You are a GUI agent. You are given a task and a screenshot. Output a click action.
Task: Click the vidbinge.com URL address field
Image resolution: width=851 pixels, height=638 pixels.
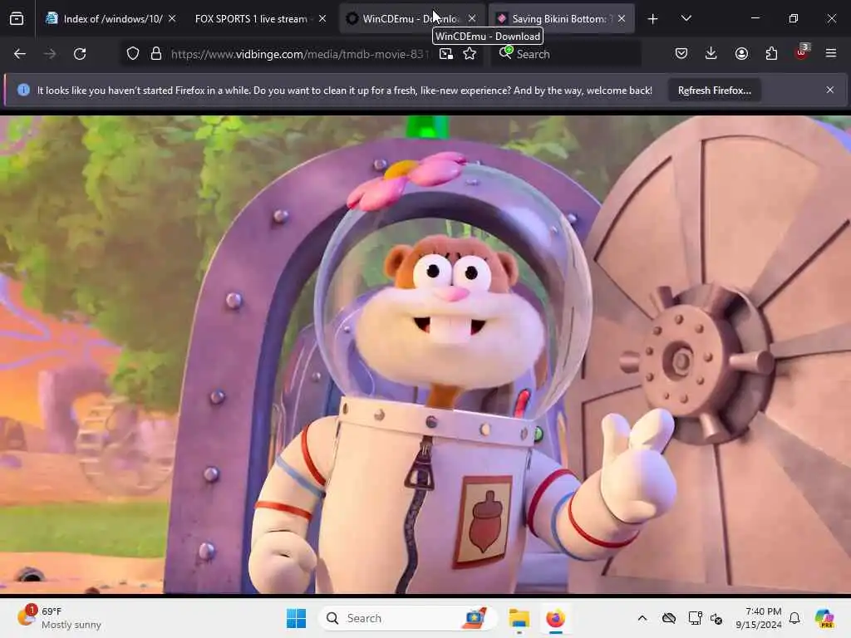click(x=299, y=54)
